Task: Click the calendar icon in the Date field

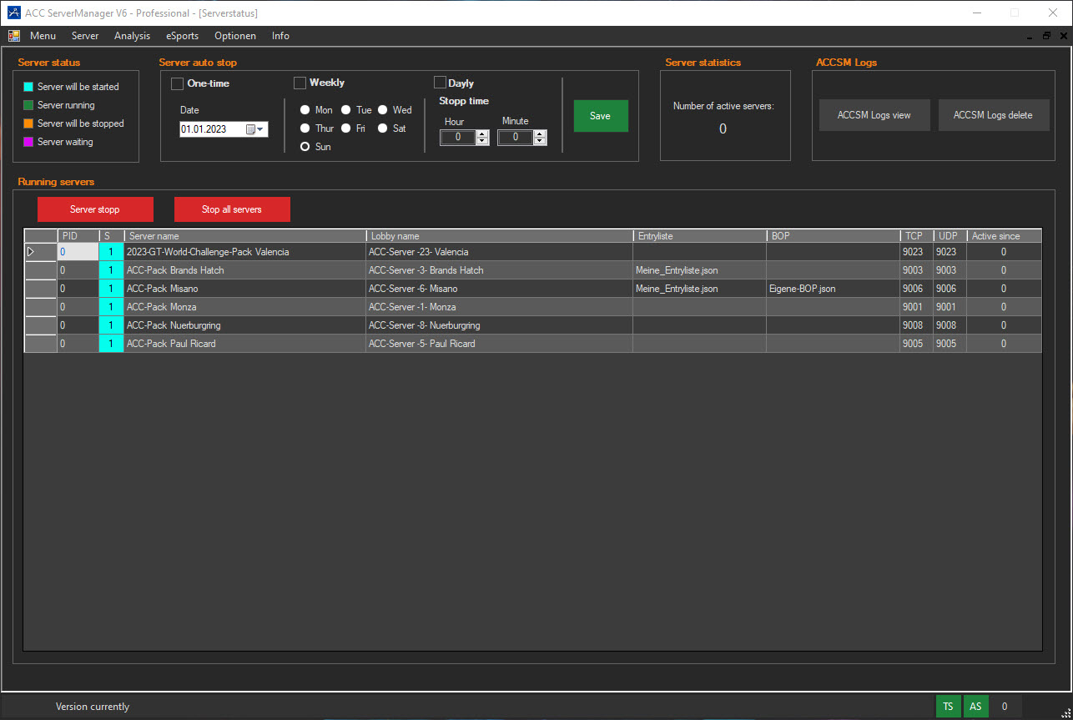Action: pos(250,129)
